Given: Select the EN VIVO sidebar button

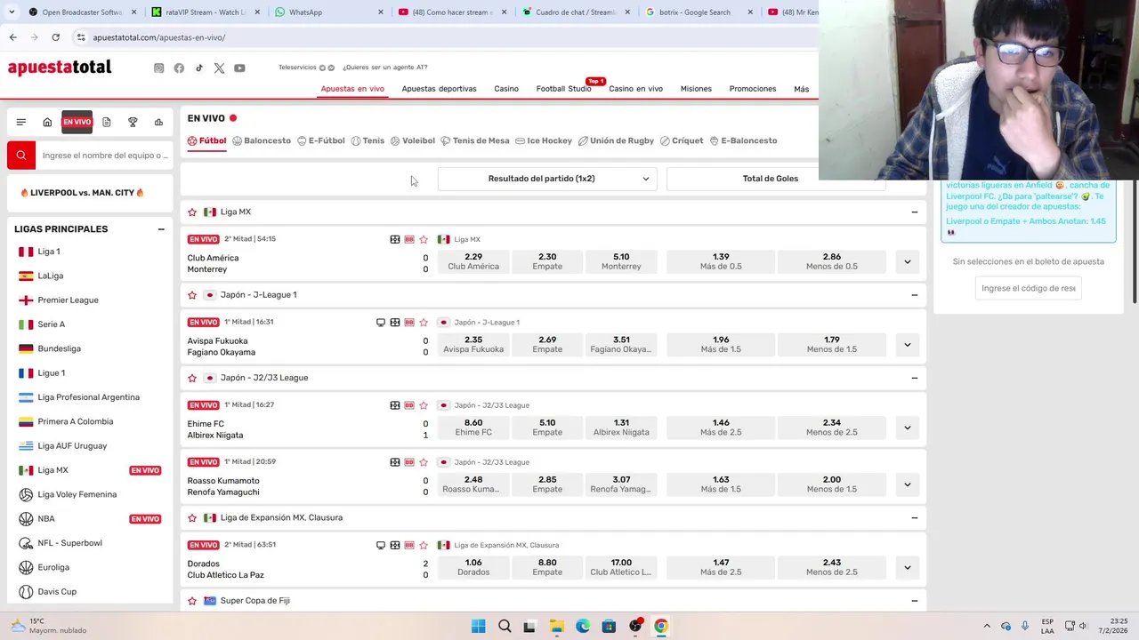Looking at the screenshot, I should [x=77, y=123].
